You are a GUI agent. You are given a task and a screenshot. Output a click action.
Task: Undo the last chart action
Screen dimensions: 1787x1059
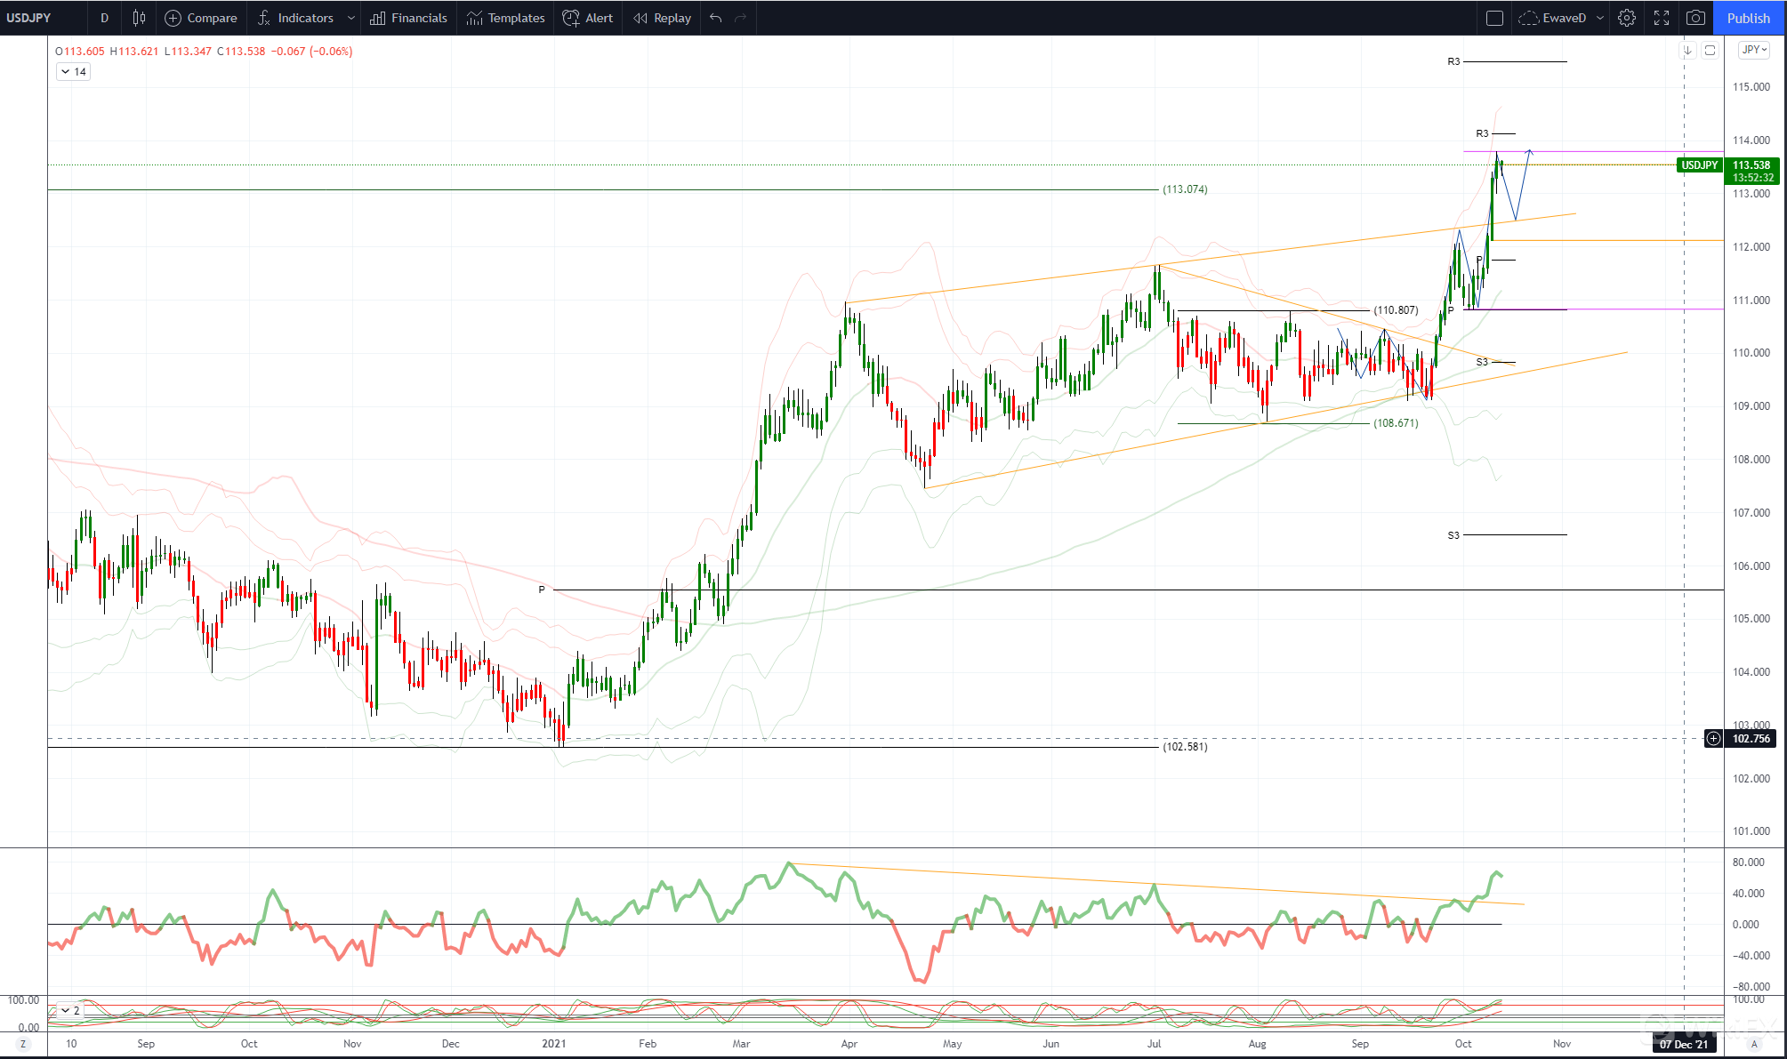[x=715, y=18]
